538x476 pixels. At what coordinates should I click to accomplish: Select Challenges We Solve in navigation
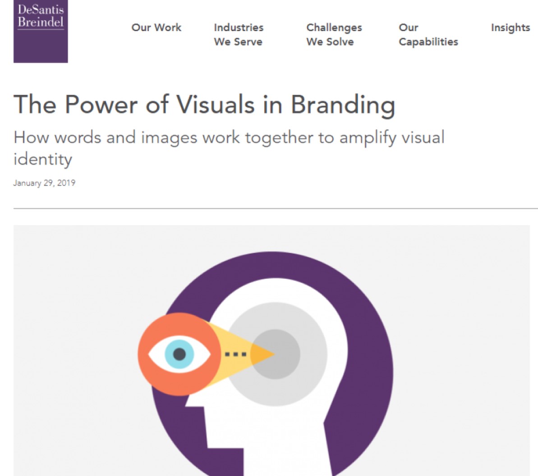(x=334, y=35)
